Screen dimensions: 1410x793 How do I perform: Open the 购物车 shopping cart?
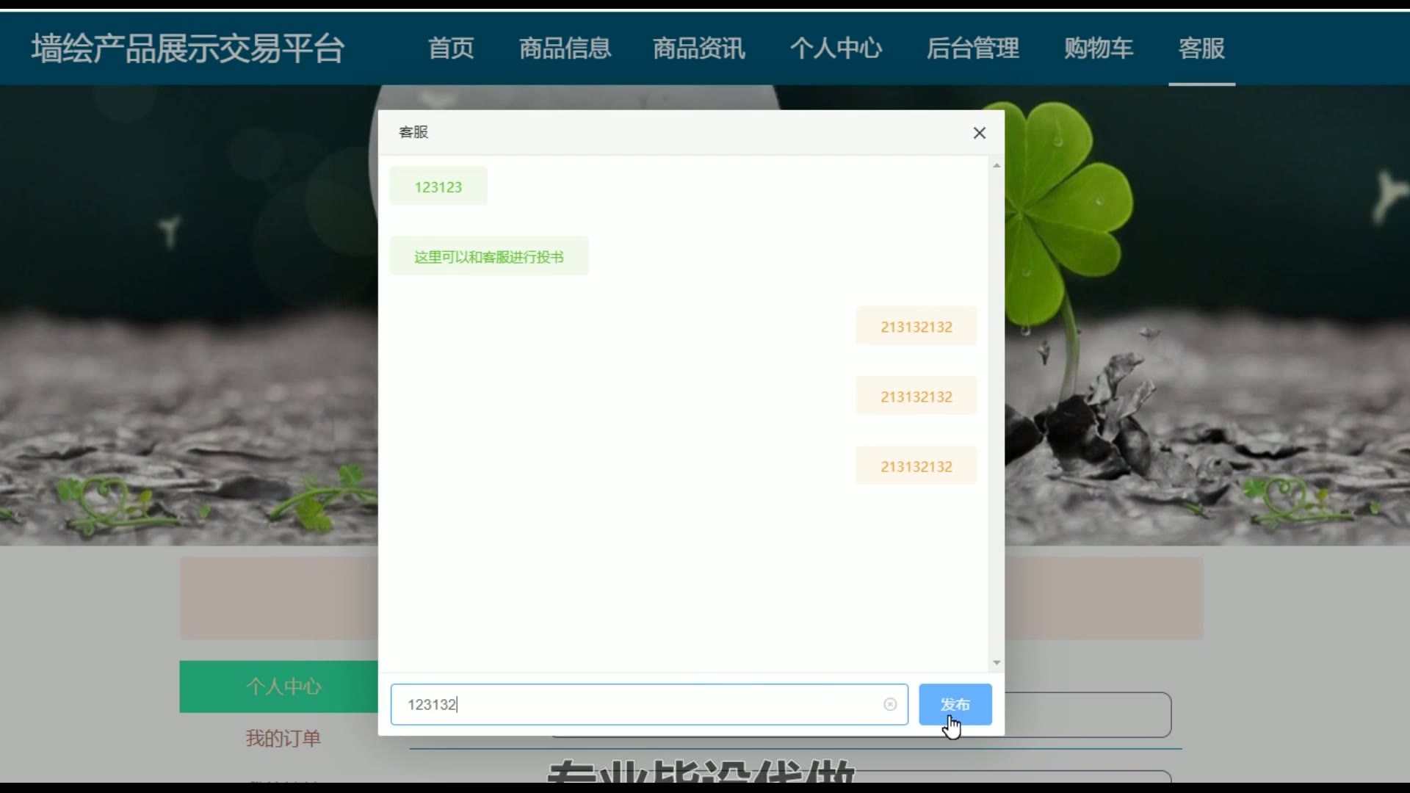point(1099,48)
